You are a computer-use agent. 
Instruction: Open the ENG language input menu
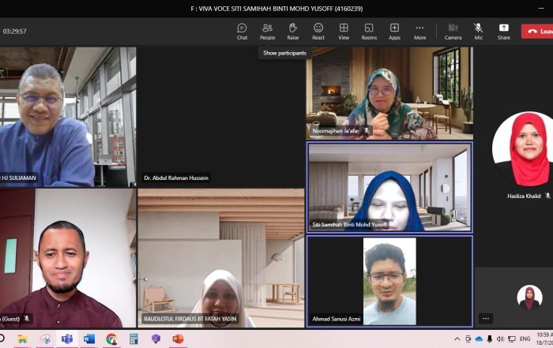524,339
